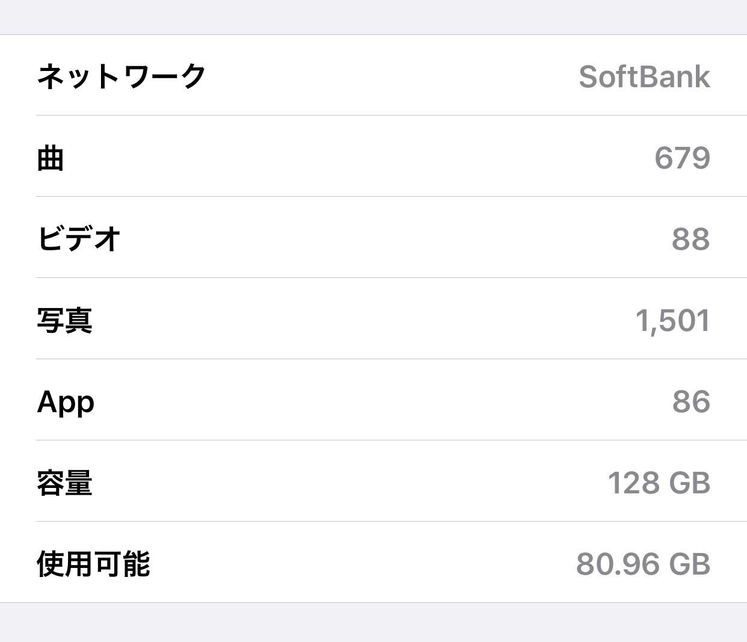Tap empty middle space in the 曲 row
747x642 pixels.
click(361, 158)
